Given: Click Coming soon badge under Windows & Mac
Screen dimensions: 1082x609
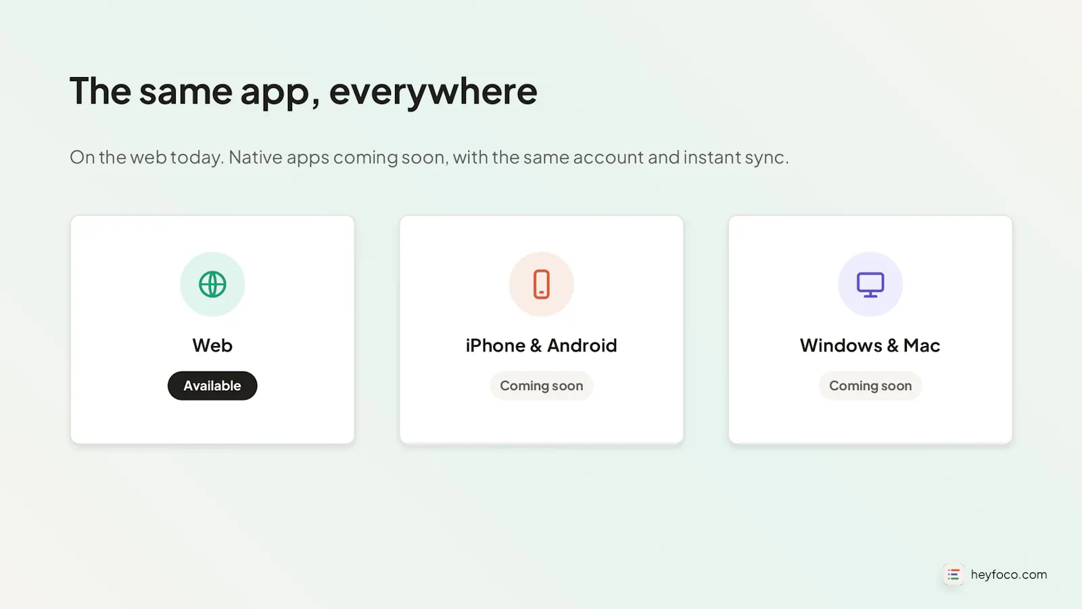Looking at the screenshot, I should tap(870, 386).
